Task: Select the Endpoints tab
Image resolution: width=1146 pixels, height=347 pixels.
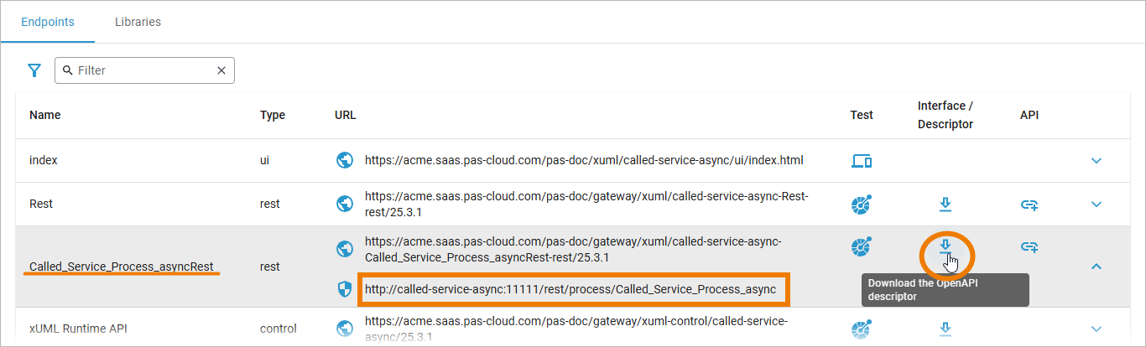Action: click(x=48, y=22)
